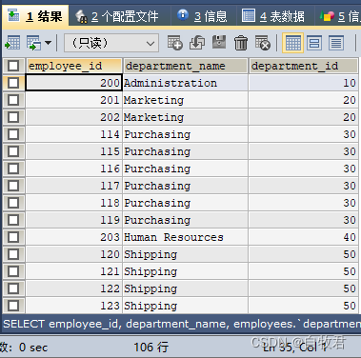Toggle the select-all header checkbox

(13, 66)
